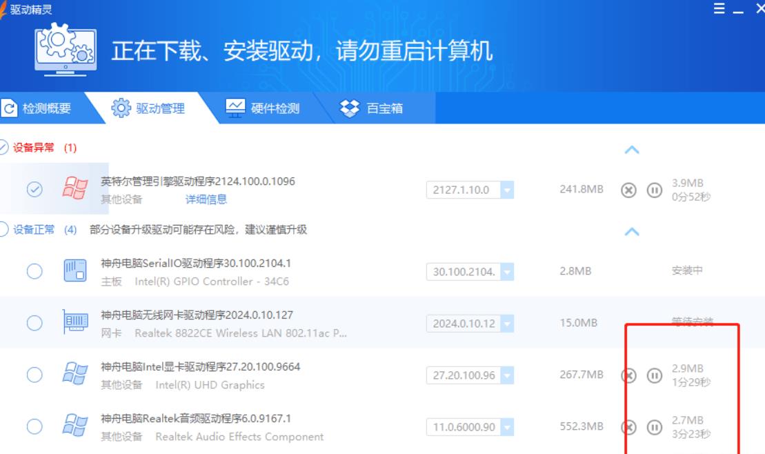Cancel download of Realtek音频 driver
Viewport: 765px width, 454px height.
tap(628, 427)
